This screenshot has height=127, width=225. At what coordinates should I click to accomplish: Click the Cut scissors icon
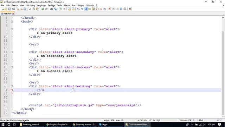(30, 9)
